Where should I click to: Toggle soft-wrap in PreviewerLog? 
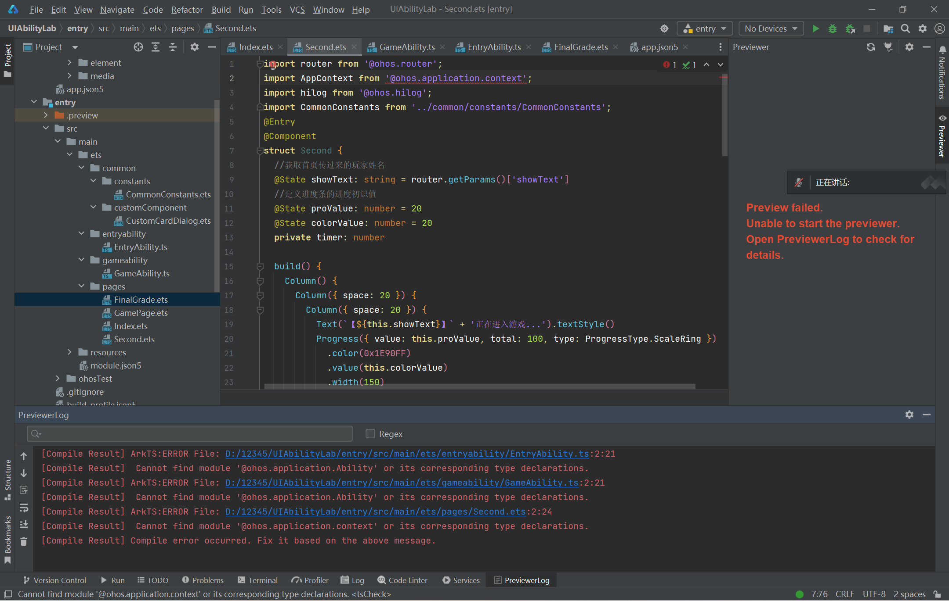[x=24, y=508]
